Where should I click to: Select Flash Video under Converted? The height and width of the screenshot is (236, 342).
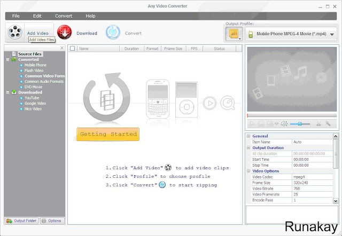tap(34, 70)
